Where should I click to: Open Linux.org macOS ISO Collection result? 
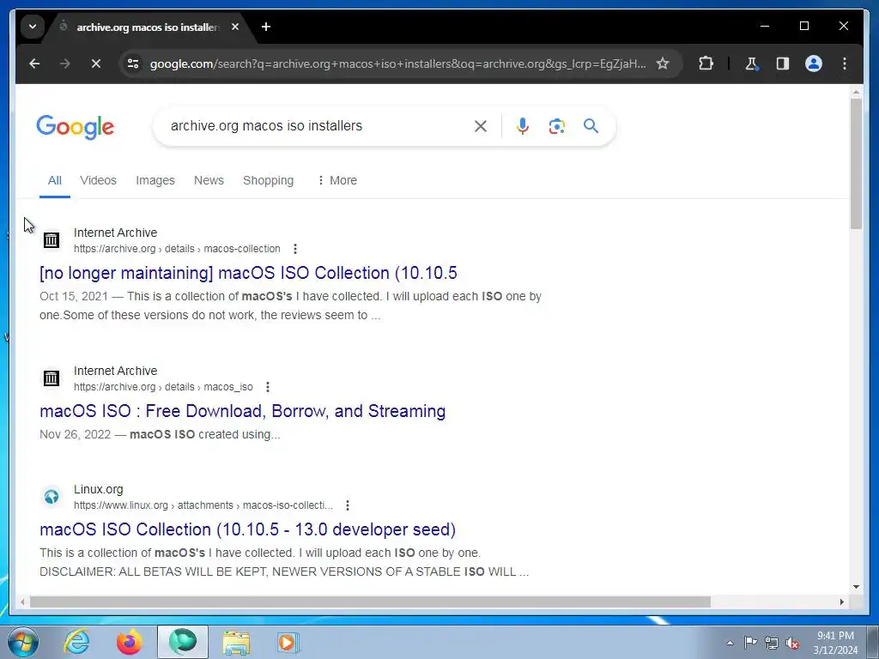[248, 529]
